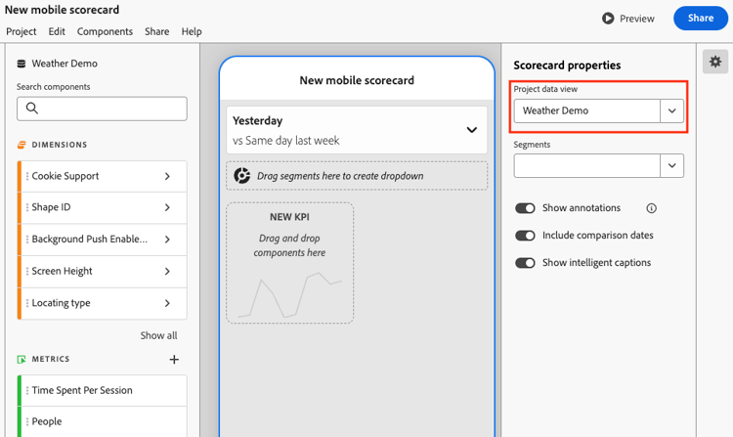This screenshot has height=437, width=733.
Task: Expand the Segments dropdown
Action: 672,166
